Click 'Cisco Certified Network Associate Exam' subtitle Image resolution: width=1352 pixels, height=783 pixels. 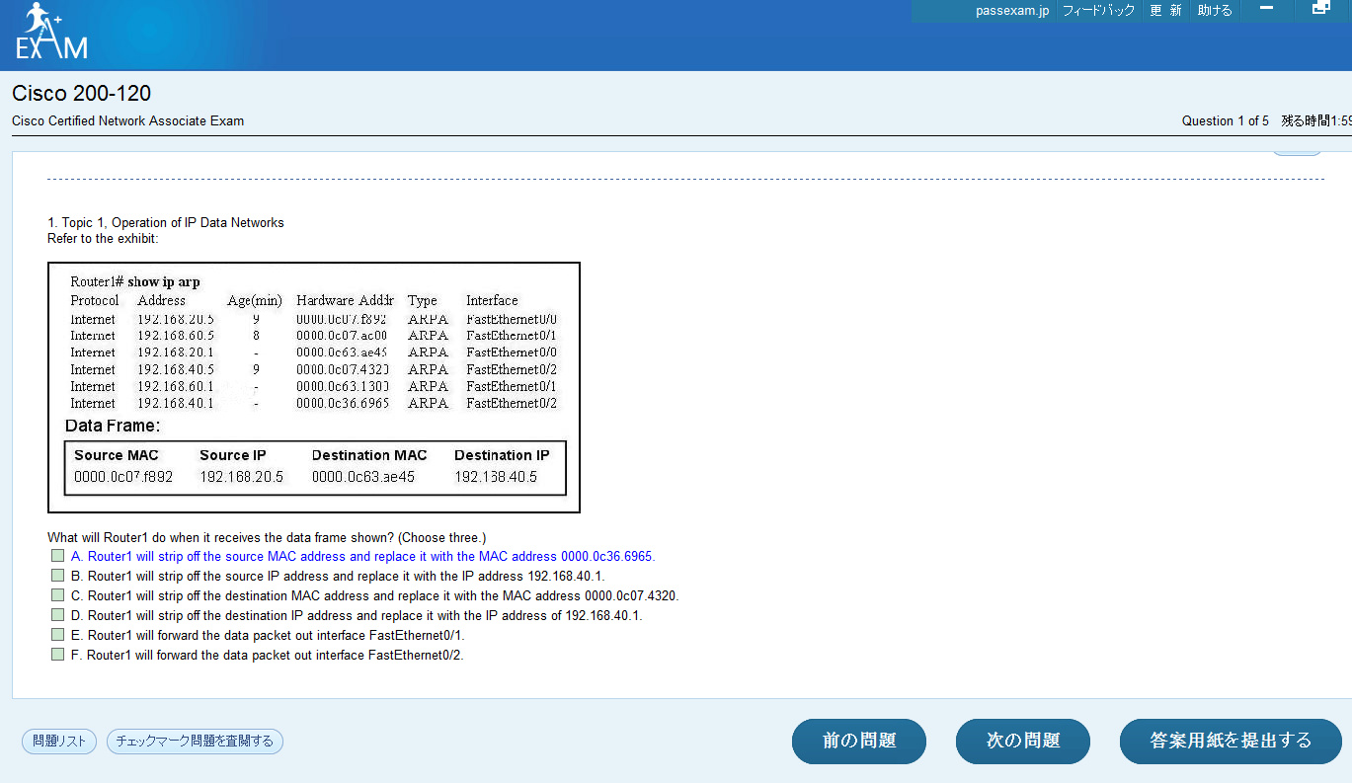128,121
